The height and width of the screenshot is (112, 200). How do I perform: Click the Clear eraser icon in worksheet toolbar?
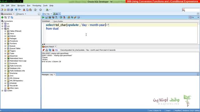point(75,17)
